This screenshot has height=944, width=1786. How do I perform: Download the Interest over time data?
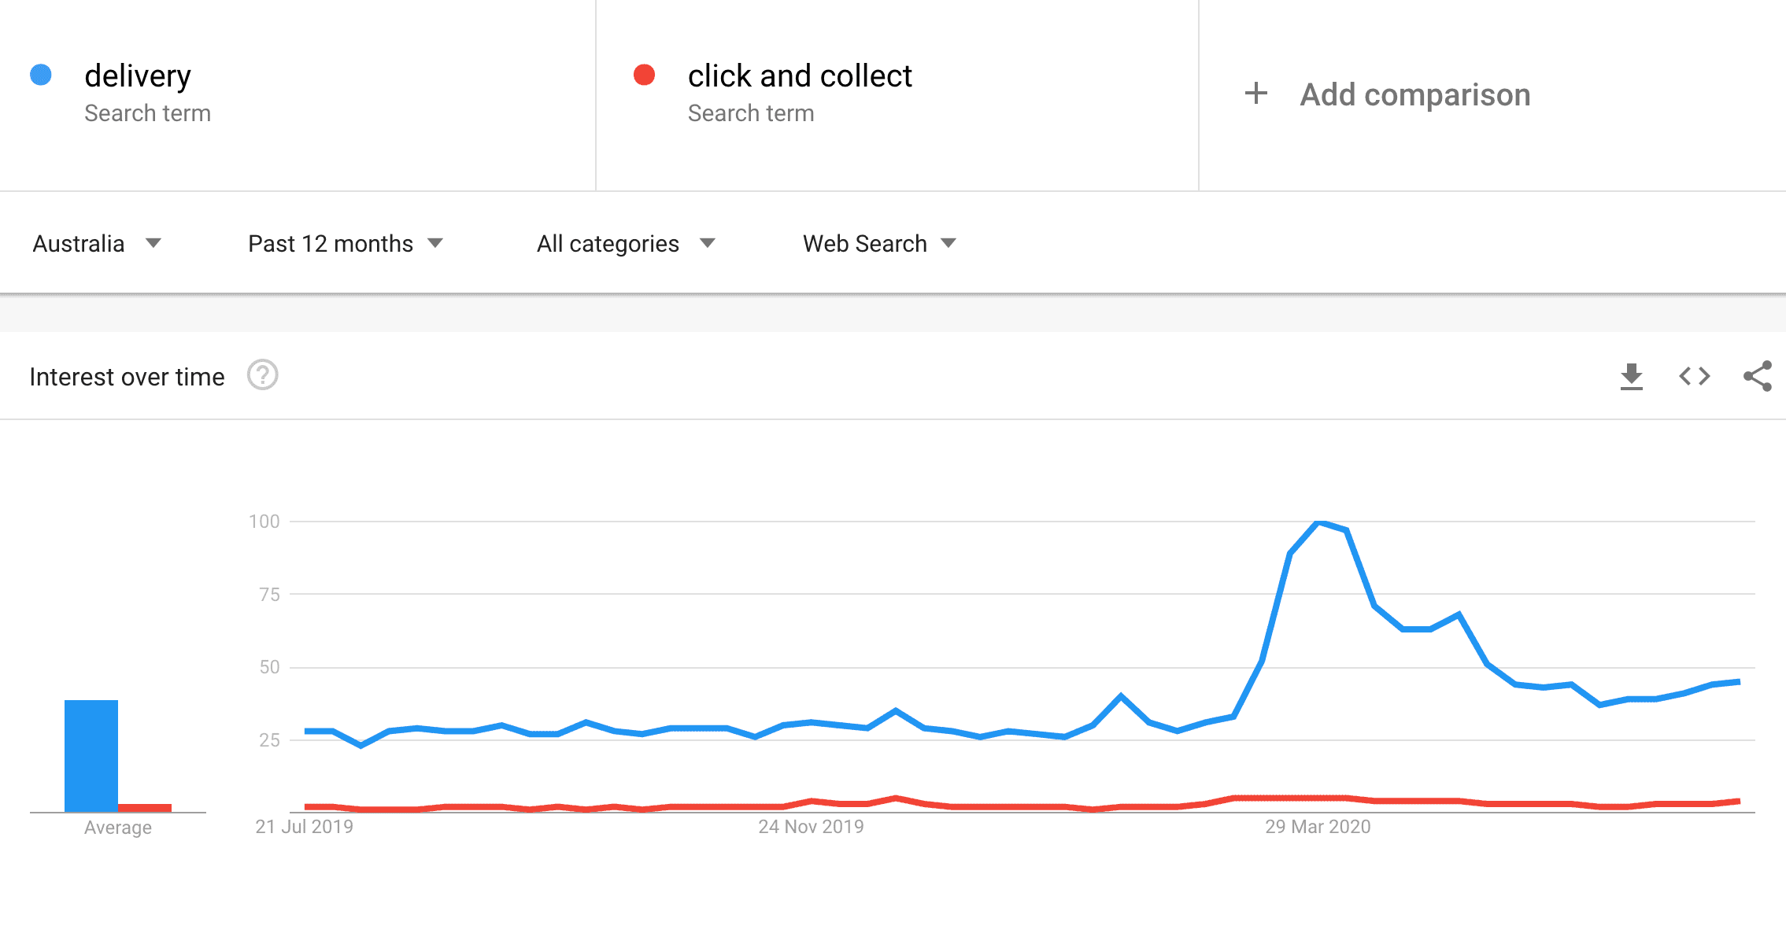click(1631, 377)
